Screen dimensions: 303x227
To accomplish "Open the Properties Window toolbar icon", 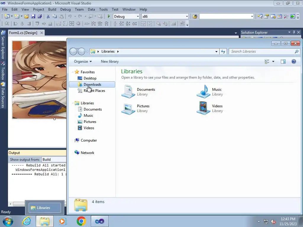I will [x=267, y=17].
